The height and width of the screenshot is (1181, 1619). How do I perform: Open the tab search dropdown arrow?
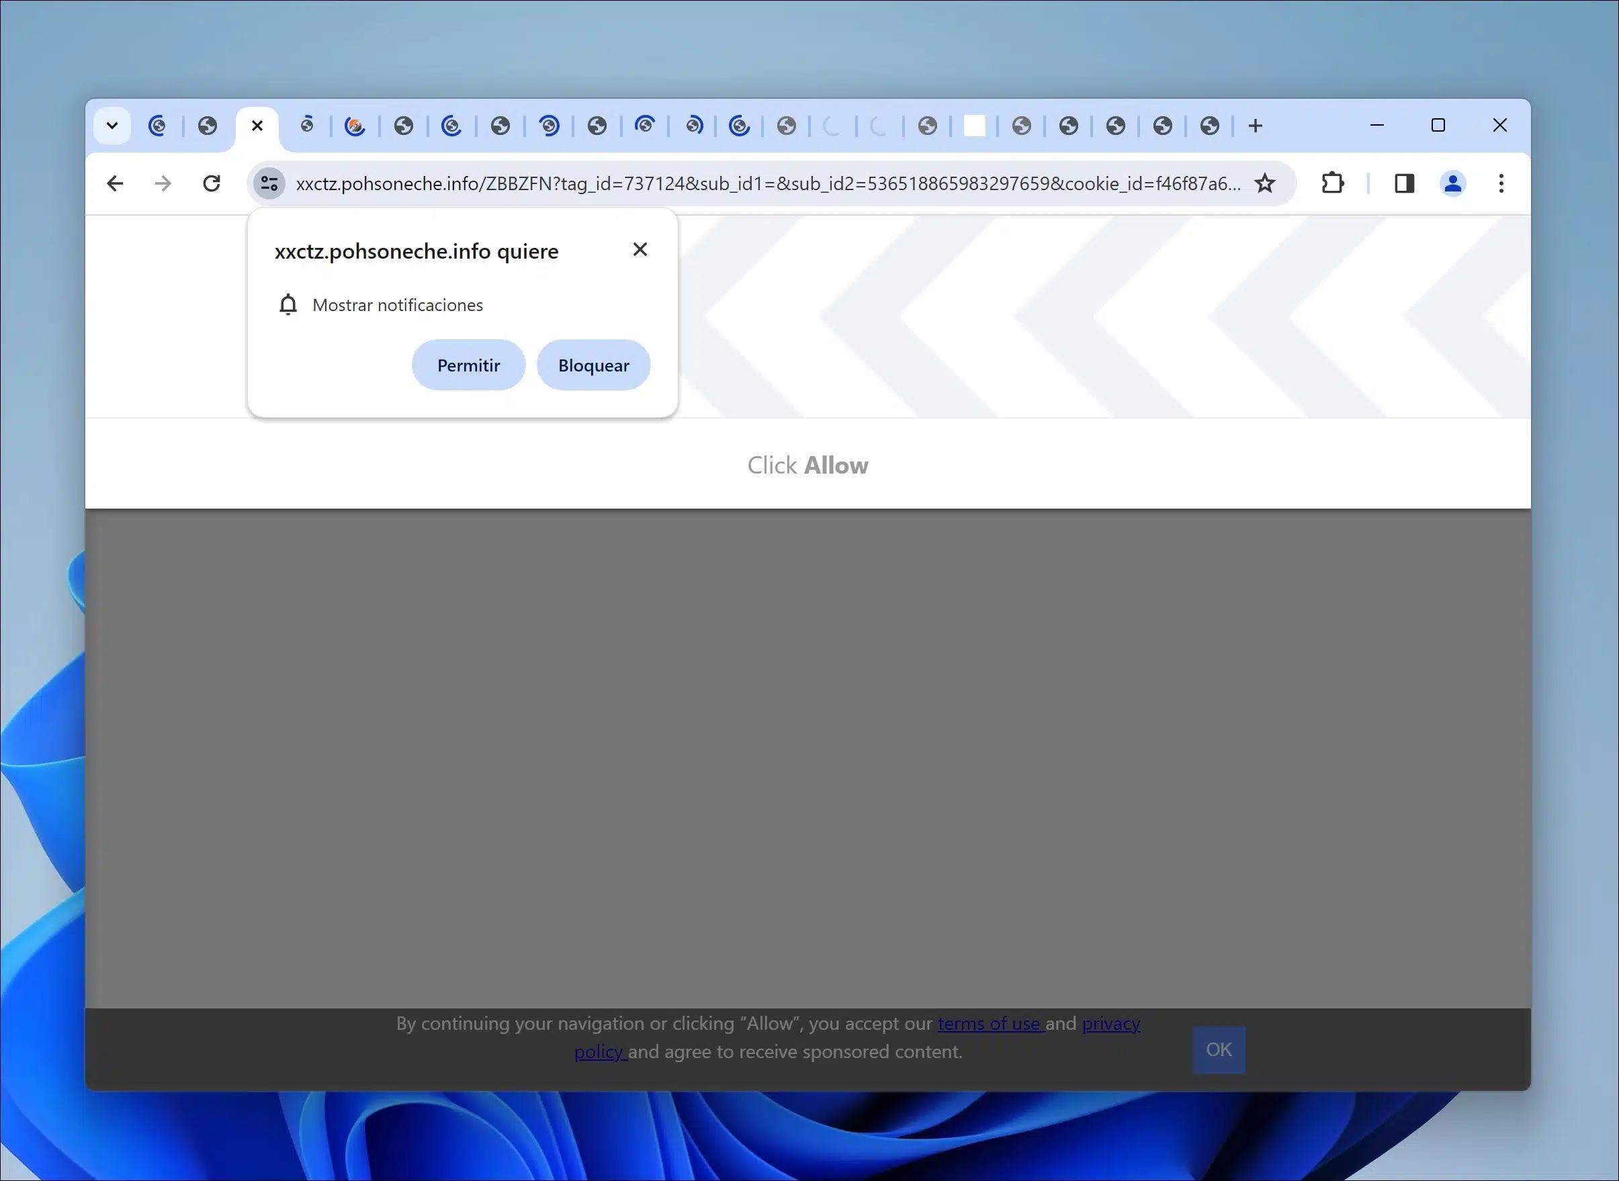click(x=112, y=126)
